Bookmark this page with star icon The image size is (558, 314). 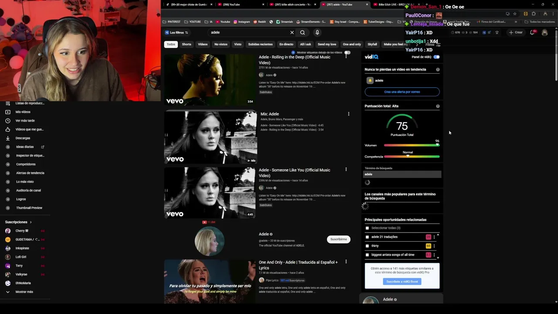click(x=515, y=14)
